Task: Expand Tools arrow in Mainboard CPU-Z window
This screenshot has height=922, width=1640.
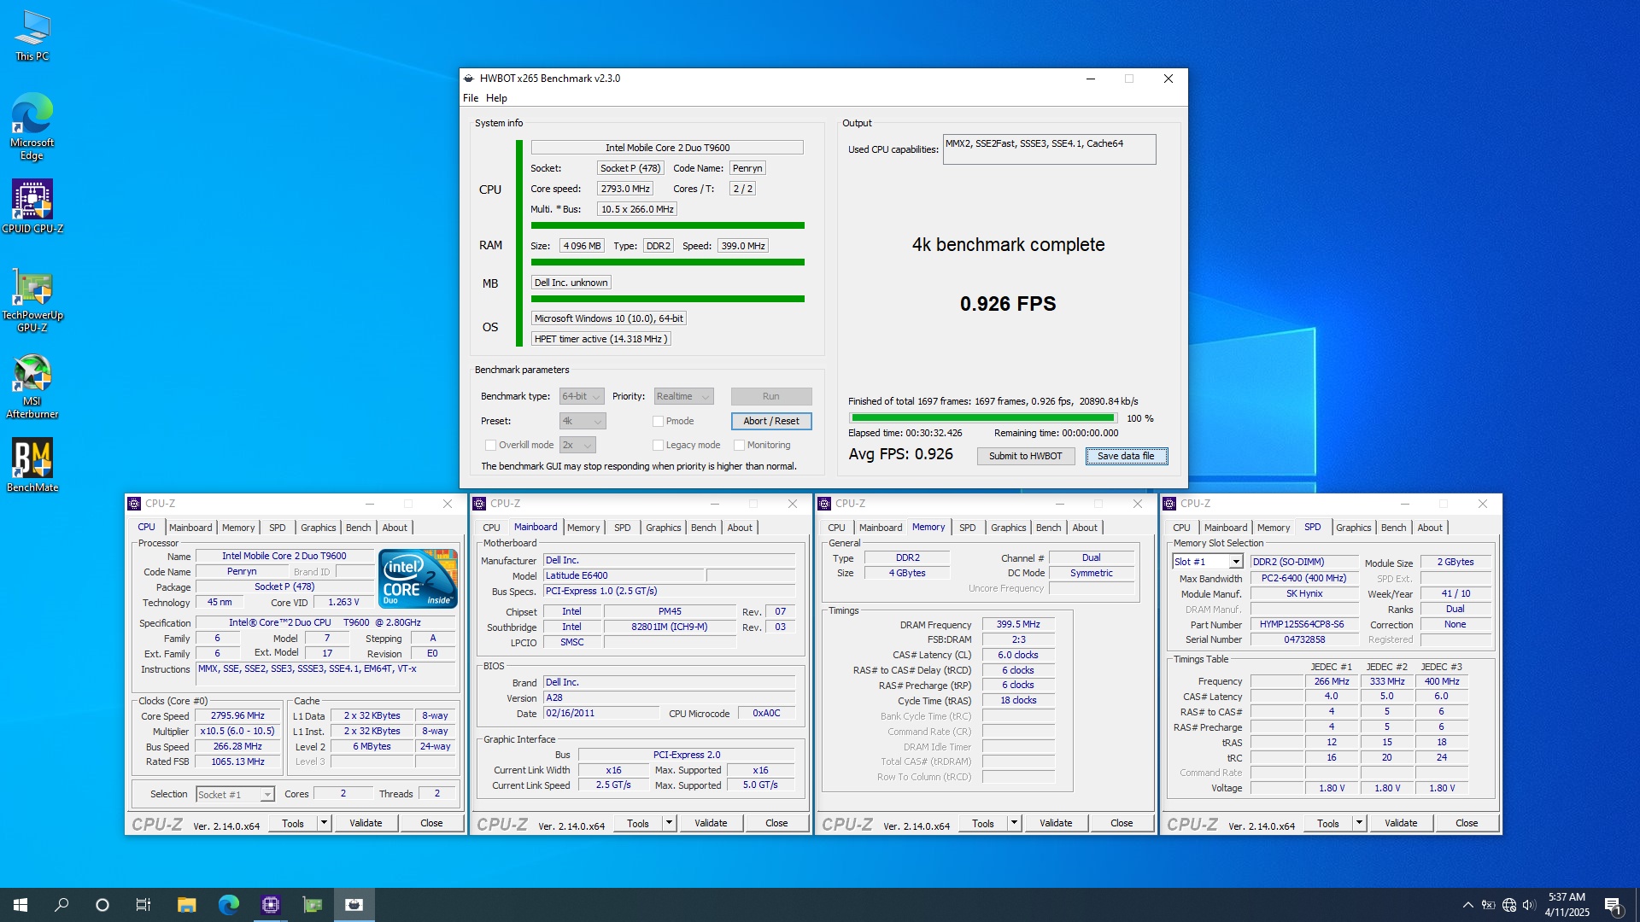Action: coord(669,823)
